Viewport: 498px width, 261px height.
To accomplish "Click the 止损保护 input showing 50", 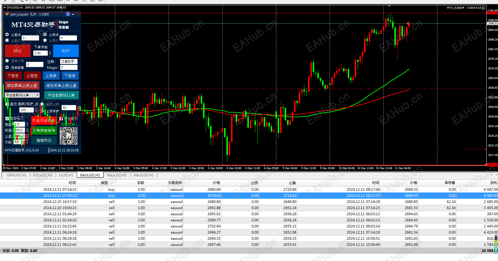I will point(69,108).
